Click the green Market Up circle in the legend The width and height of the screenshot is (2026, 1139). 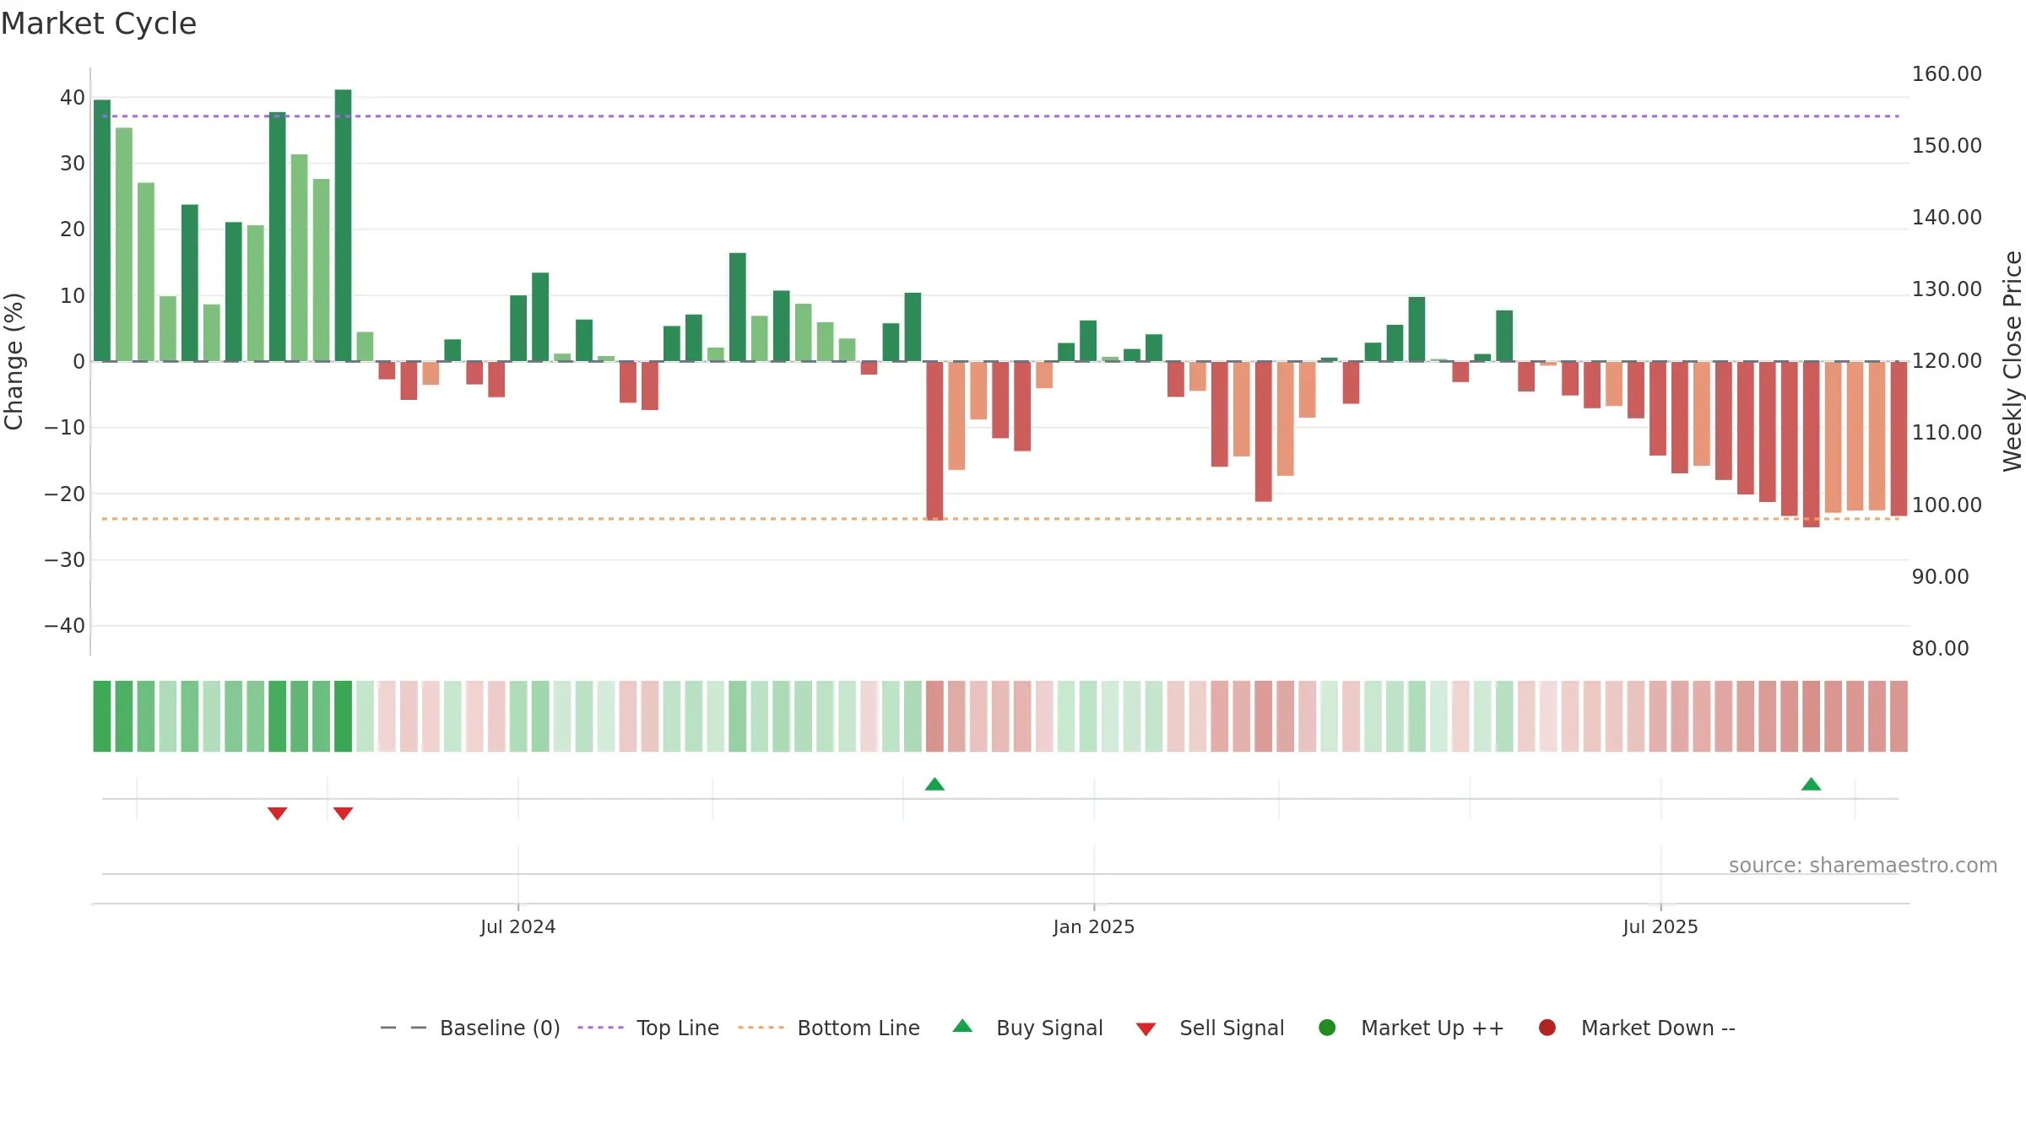coord(1327,1028)
